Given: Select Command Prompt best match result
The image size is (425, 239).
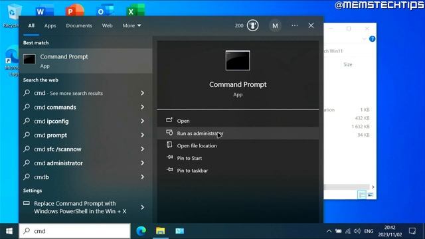Looking at the screenshot, I should [x=86, y=61].
